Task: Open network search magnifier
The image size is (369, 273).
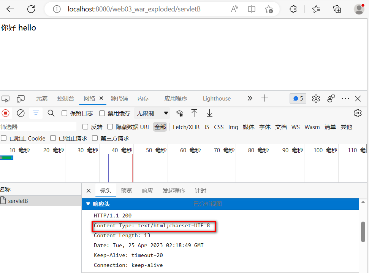Action: pos(51,113)
